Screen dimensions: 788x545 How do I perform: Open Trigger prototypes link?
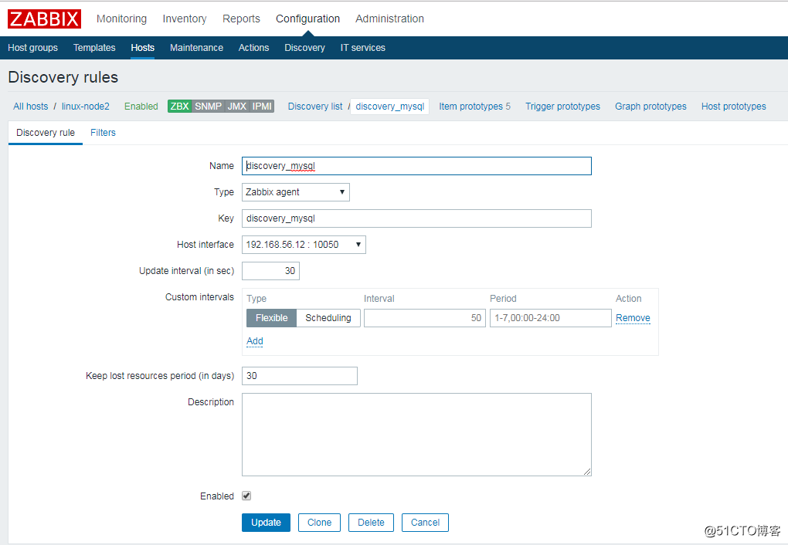pos(563,107)
